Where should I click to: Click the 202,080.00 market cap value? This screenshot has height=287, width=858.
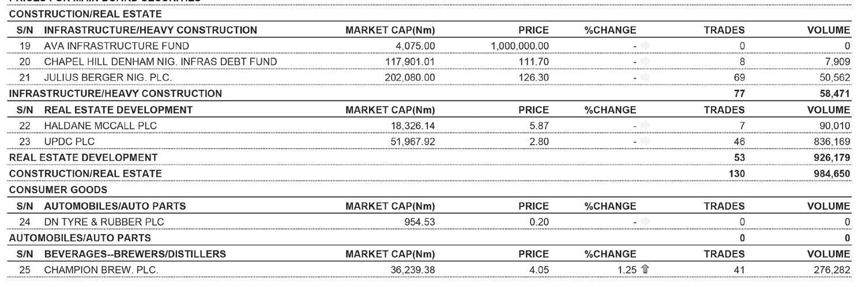coord(409,77)
